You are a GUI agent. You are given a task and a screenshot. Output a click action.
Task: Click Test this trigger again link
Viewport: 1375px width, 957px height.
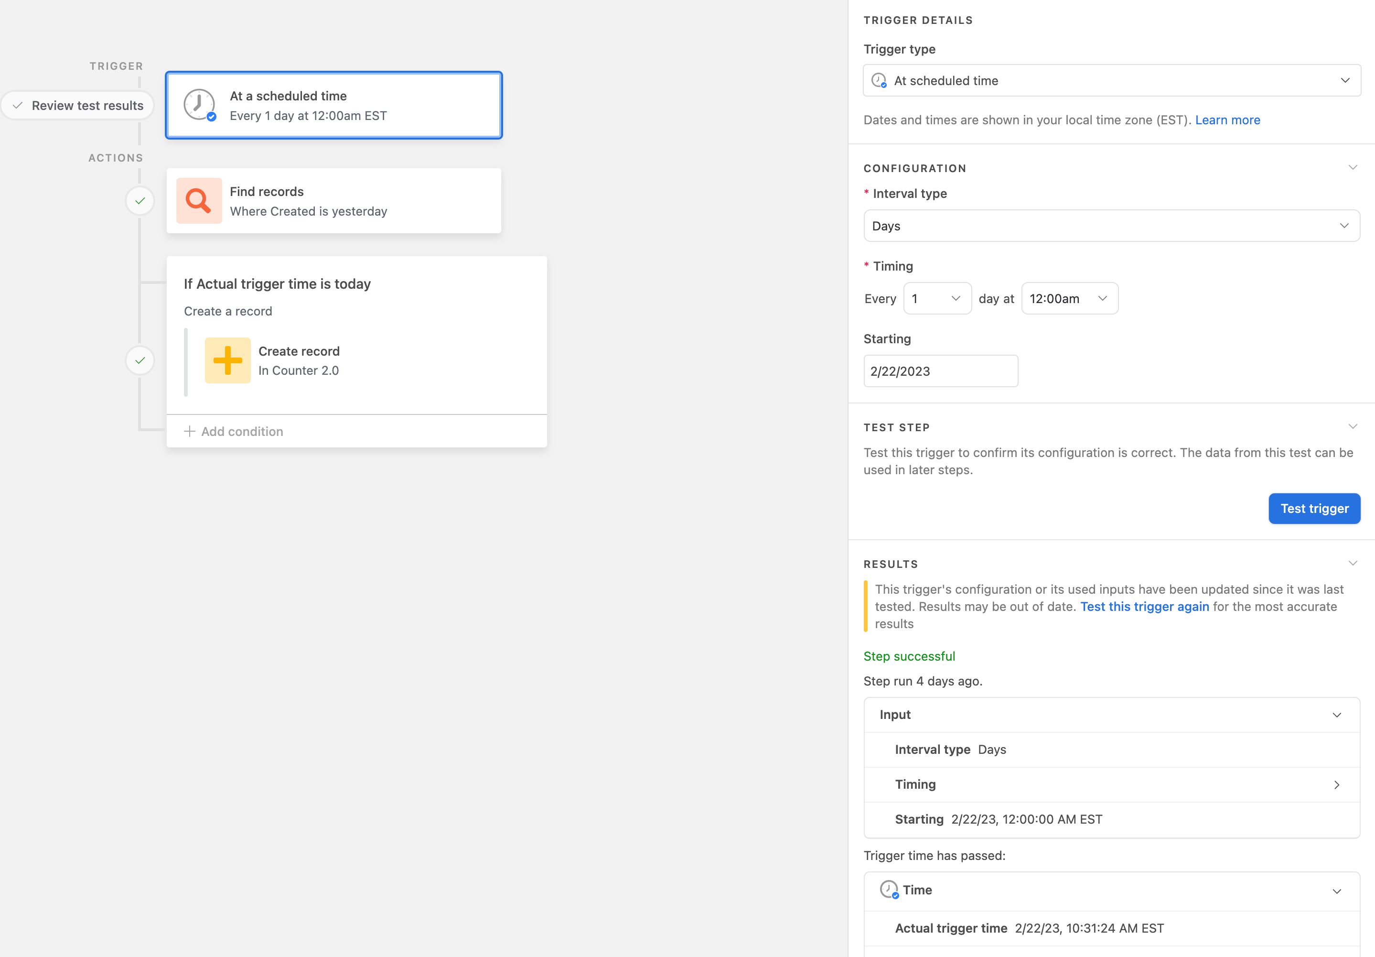[x=1144, y=607]
